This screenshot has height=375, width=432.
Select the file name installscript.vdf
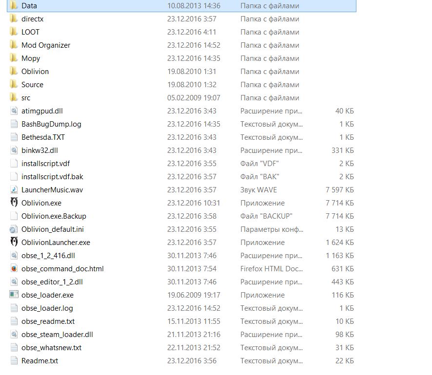(46, 164)
